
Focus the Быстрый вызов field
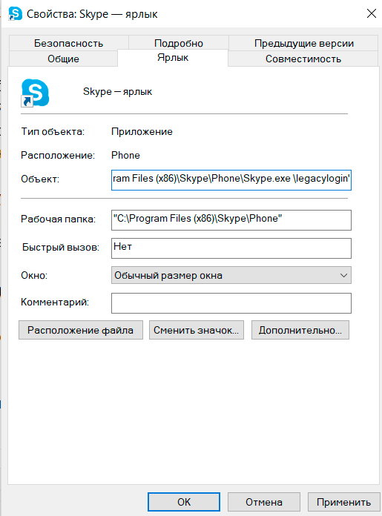[x=231, y=248]
